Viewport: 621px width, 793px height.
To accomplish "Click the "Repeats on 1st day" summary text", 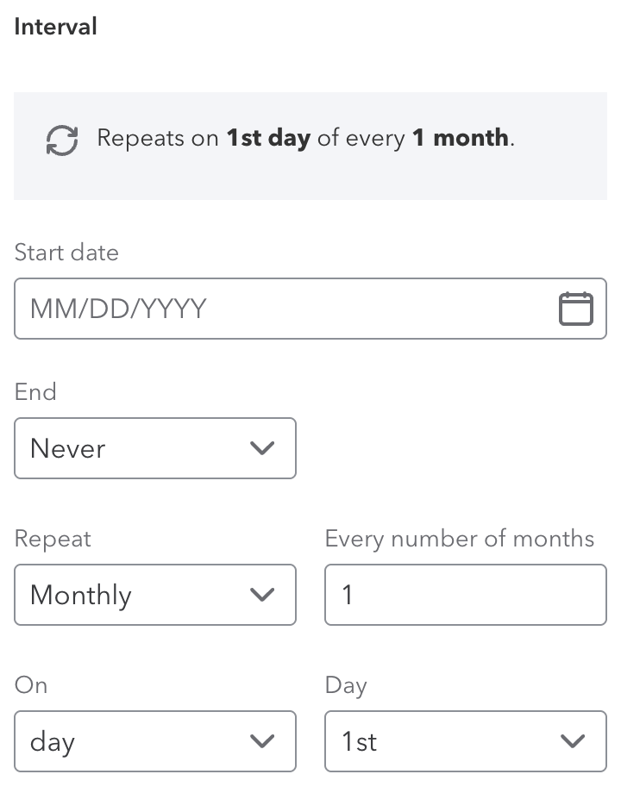I will click(305, 138).
